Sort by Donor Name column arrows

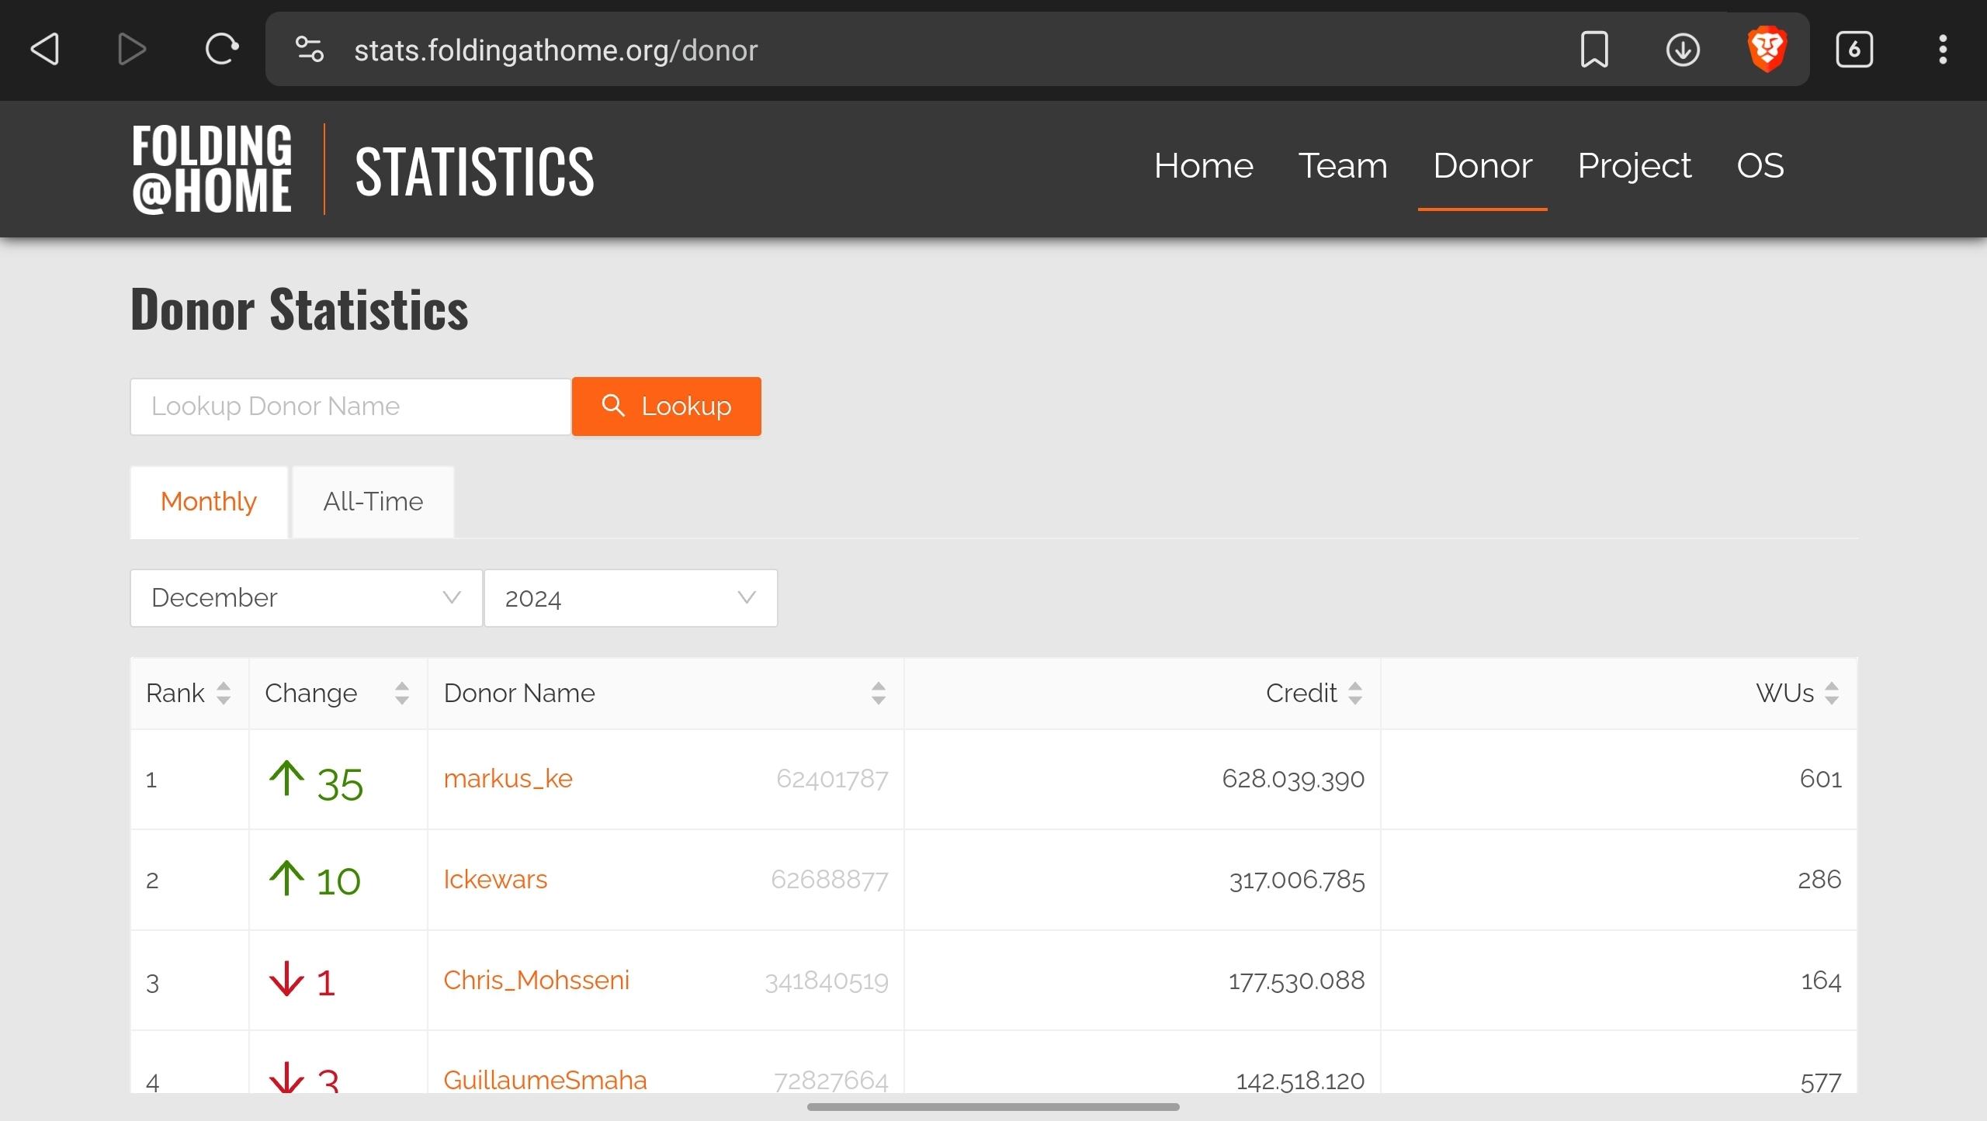click(x=878, y=693)
